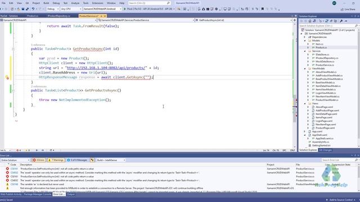
Task: Switch to the IProductRepository.cs tab
Action: pos(59,16)
